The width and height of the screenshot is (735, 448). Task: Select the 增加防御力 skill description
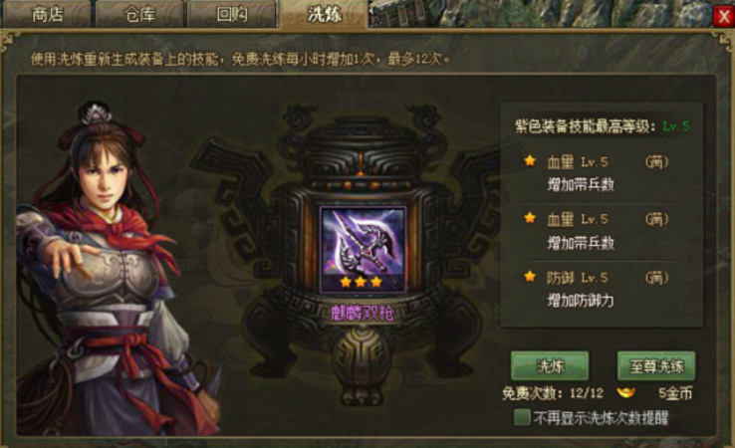pos(581,301)
